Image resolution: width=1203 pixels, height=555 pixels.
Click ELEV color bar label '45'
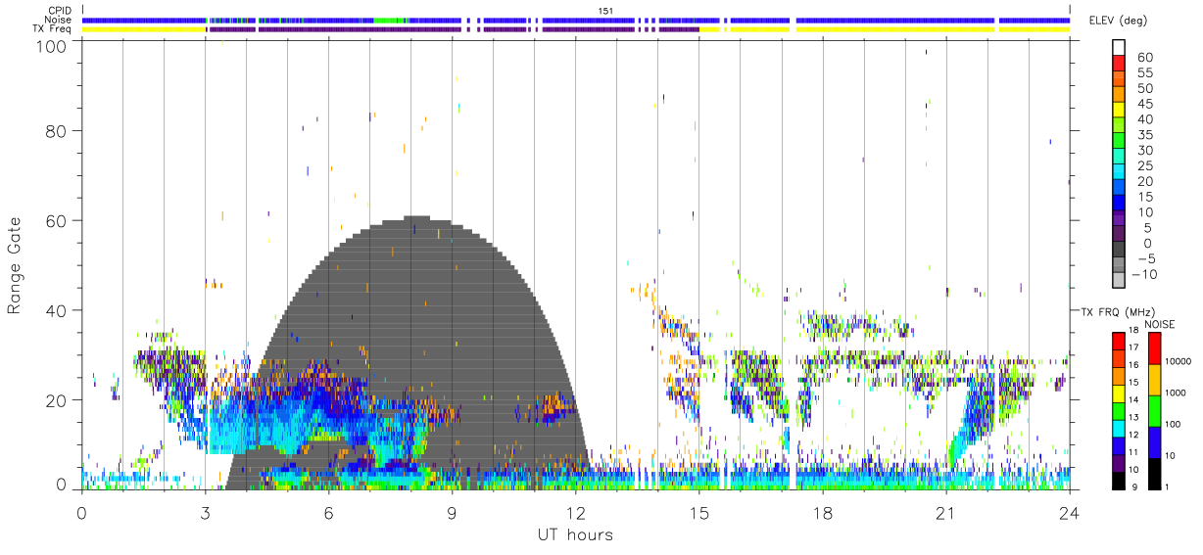click(x=1143, y=104)
